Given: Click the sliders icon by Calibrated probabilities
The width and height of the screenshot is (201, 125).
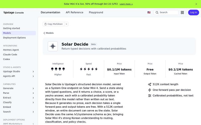Looking at the screenshot, I should [149, 95].
